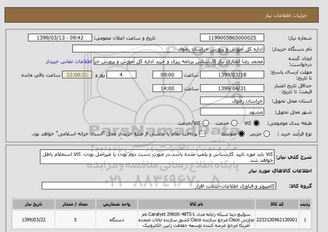Toggle the treasury bonds payment checkbox
The height and width of the screenshot is (232, 328).
click(202, 134)
